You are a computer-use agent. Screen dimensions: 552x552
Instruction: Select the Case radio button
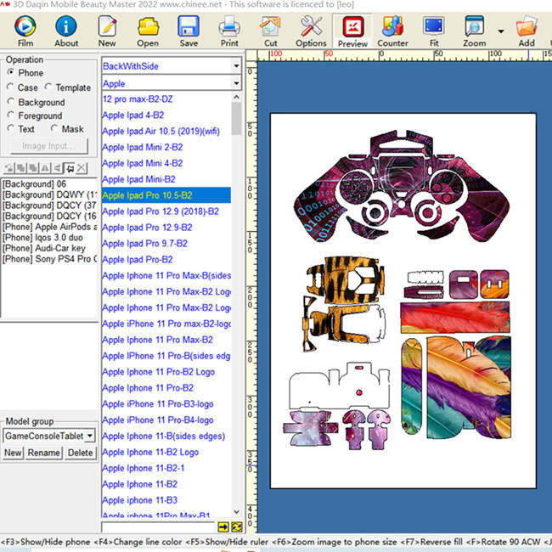tap(11, 87)
